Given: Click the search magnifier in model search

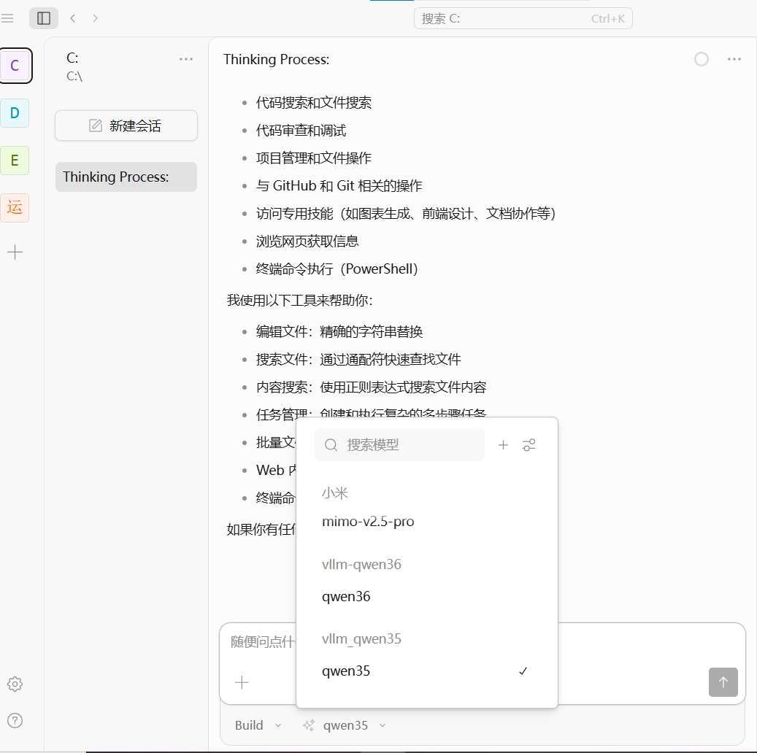Looking at the screenshot, I should pos(331,445).
